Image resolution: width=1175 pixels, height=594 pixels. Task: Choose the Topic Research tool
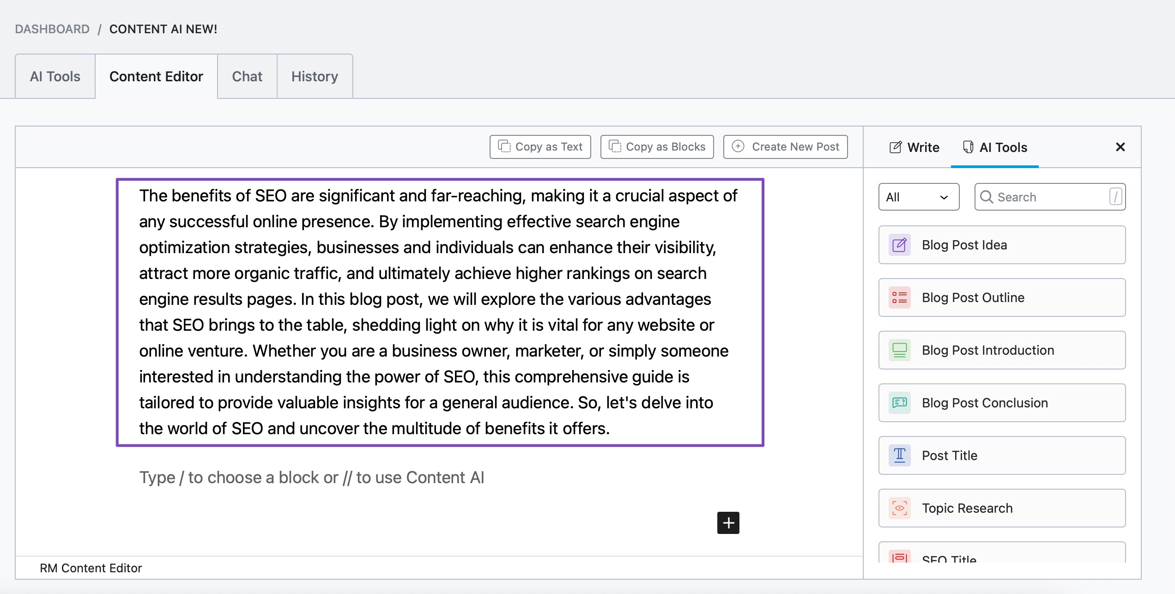(x=1002, y=508)
